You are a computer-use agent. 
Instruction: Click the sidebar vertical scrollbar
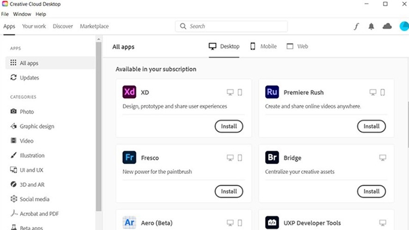click(99, 127)
